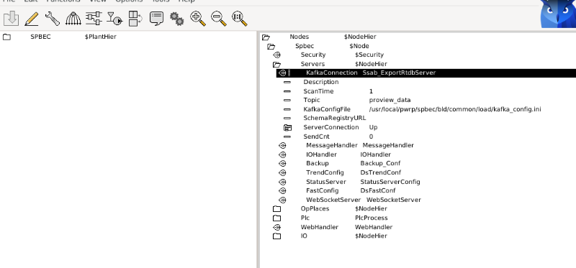Click the zoom out magnifier
This screenshot has height=268, width=576.
(219, 18)
